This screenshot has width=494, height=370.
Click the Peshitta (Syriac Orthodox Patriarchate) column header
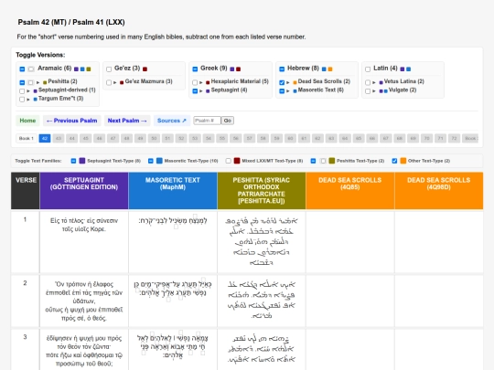(262, 191)
